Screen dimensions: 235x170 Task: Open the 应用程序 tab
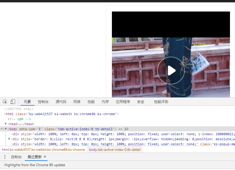(x=123, y=102)
